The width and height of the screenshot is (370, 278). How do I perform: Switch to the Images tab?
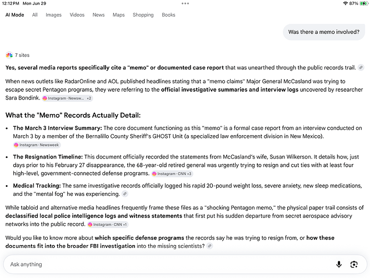[53, 15]
